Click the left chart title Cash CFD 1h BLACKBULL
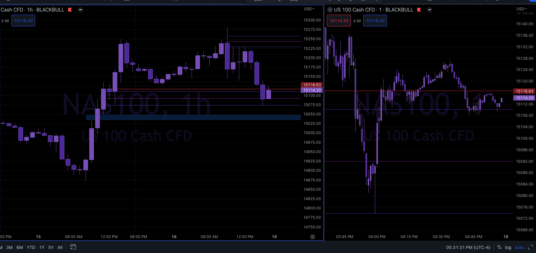 click(x=32, y=10)
